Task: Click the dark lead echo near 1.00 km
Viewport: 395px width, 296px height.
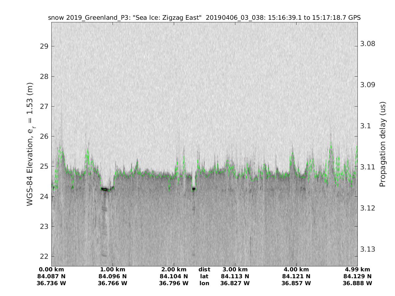Action: 105,189
